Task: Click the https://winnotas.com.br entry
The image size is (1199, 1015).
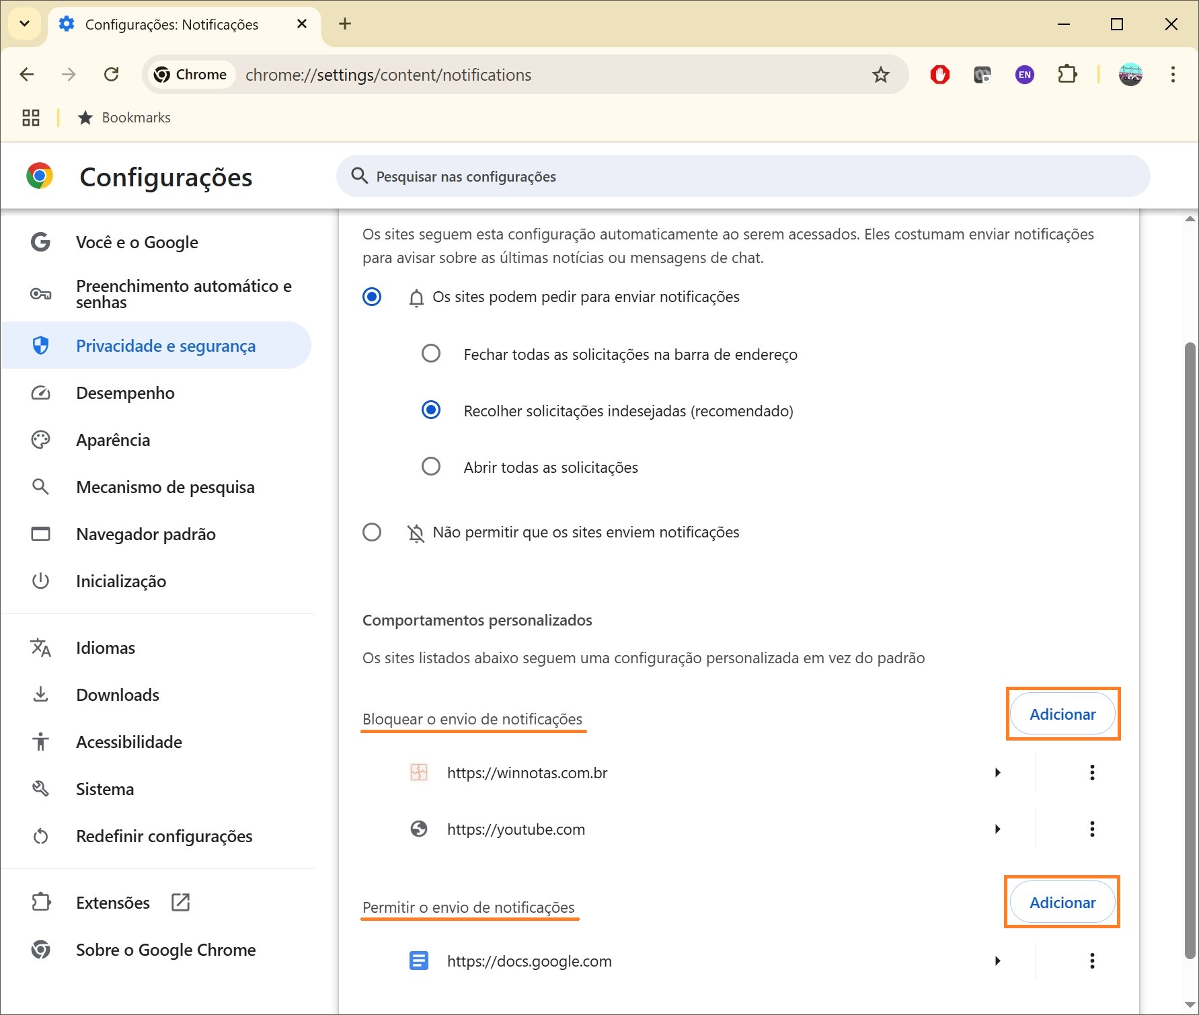Action: (527, 773)
